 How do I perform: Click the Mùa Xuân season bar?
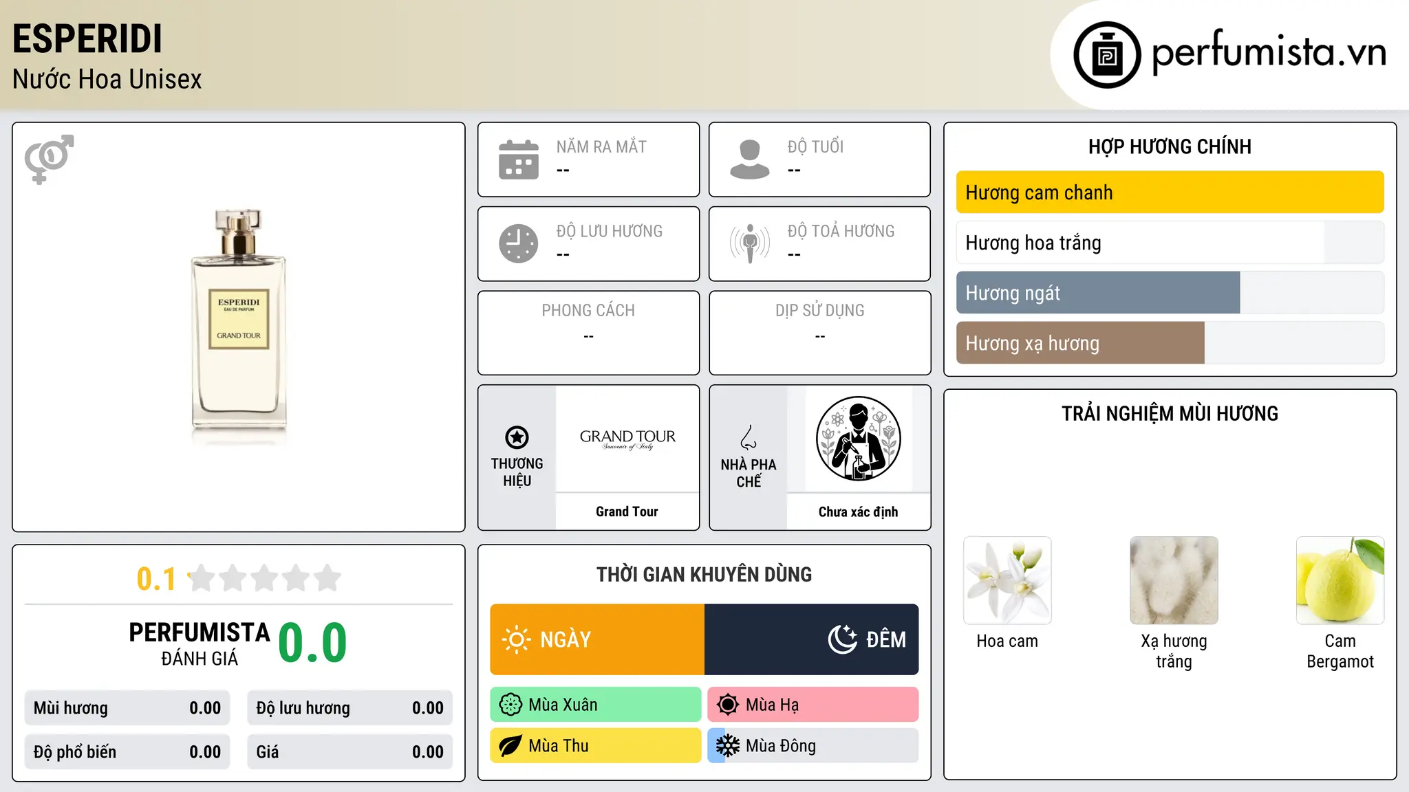tap(596, 705)
